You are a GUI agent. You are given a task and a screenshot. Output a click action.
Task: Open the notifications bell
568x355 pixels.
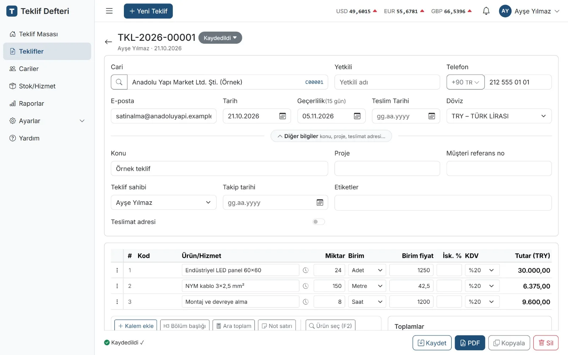pyautogui.click(x=486, y=11)
